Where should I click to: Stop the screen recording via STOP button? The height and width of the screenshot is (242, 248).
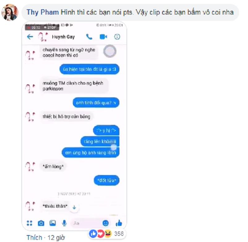pyautogui.click(x=51, y=28)
